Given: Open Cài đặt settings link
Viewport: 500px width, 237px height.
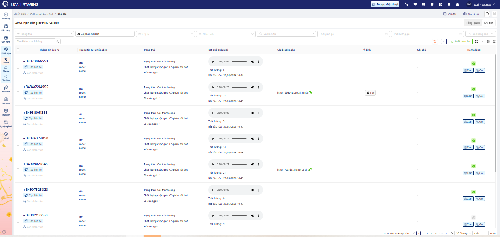Looking at the screenshot, I should point(450,14).
